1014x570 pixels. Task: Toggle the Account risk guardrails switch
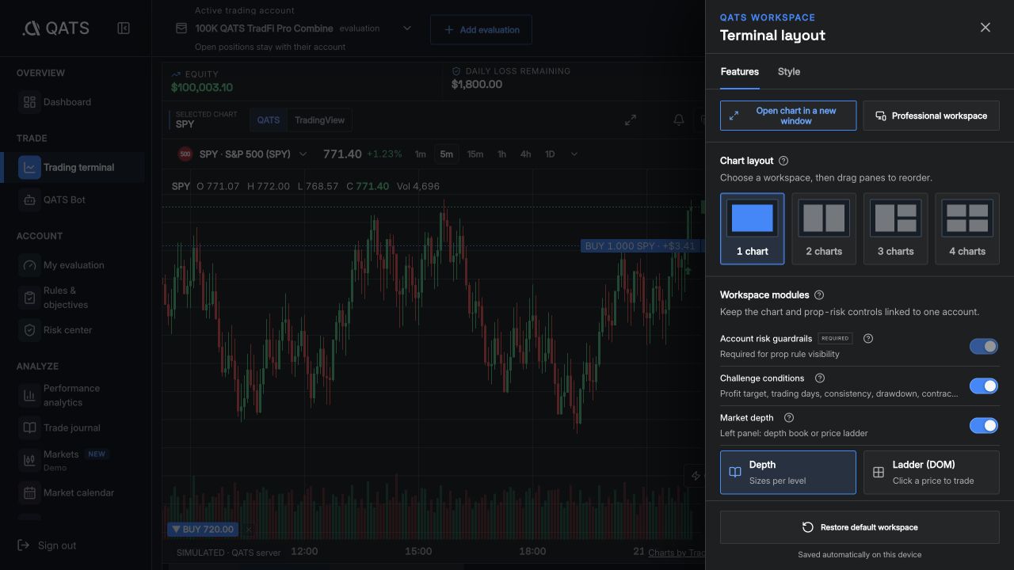click(x=984, y=347)
